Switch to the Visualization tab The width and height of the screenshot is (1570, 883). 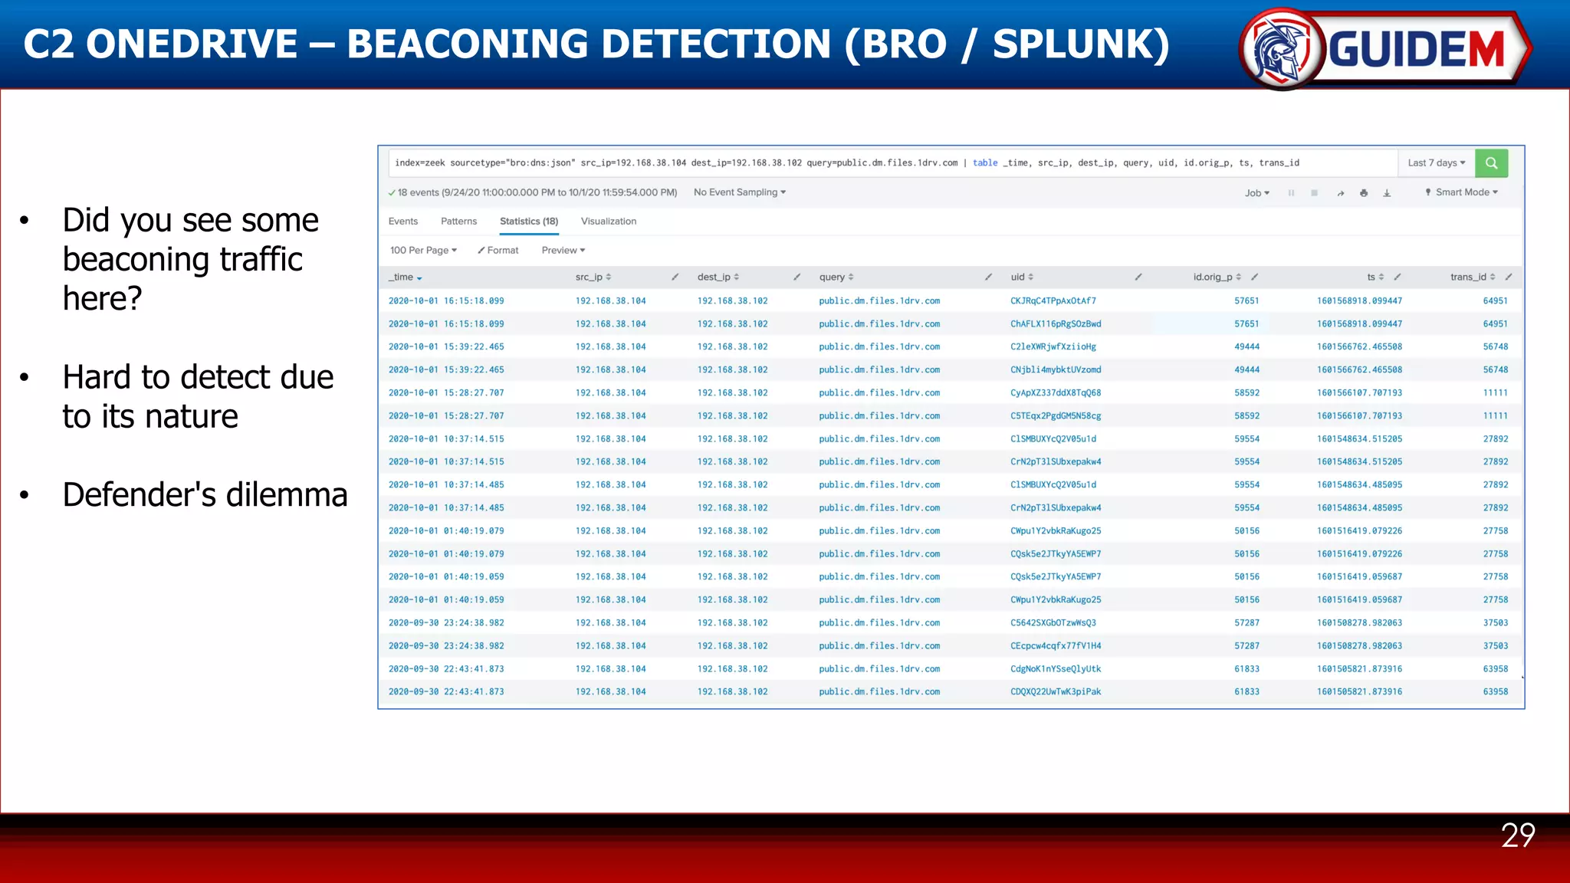click(609, 221)
